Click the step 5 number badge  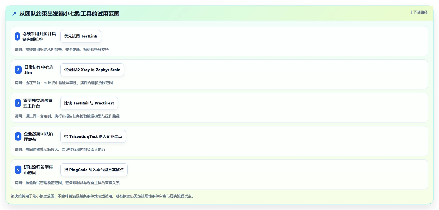18,170
